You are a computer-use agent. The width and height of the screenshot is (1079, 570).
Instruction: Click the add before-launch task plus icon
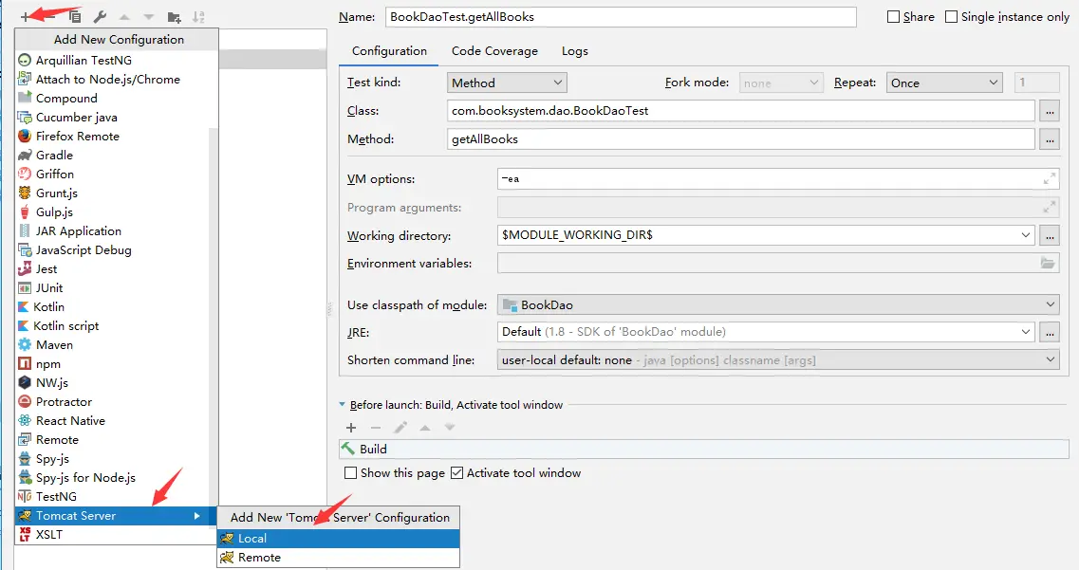(x=351, y=428)
